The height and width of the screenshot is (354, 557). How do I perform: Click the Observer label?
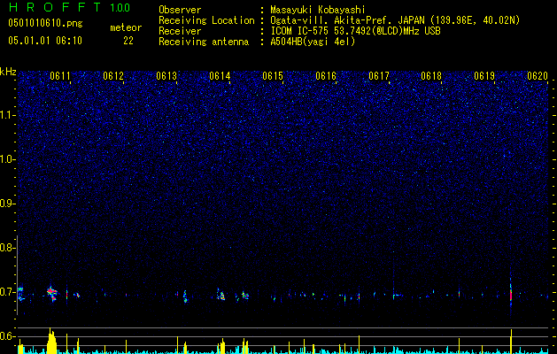tap(180, 10)
